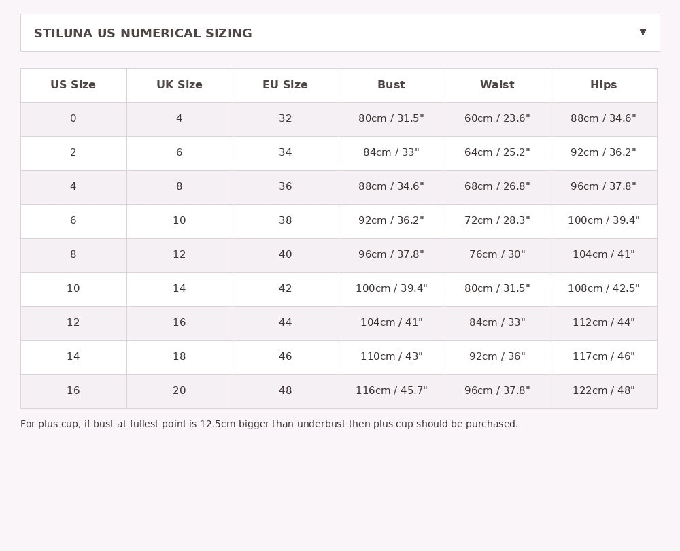Click the 110cm / 43" bust cell
Image resolution: width=680 pixels, height=551 pixels.
point(391,356)
